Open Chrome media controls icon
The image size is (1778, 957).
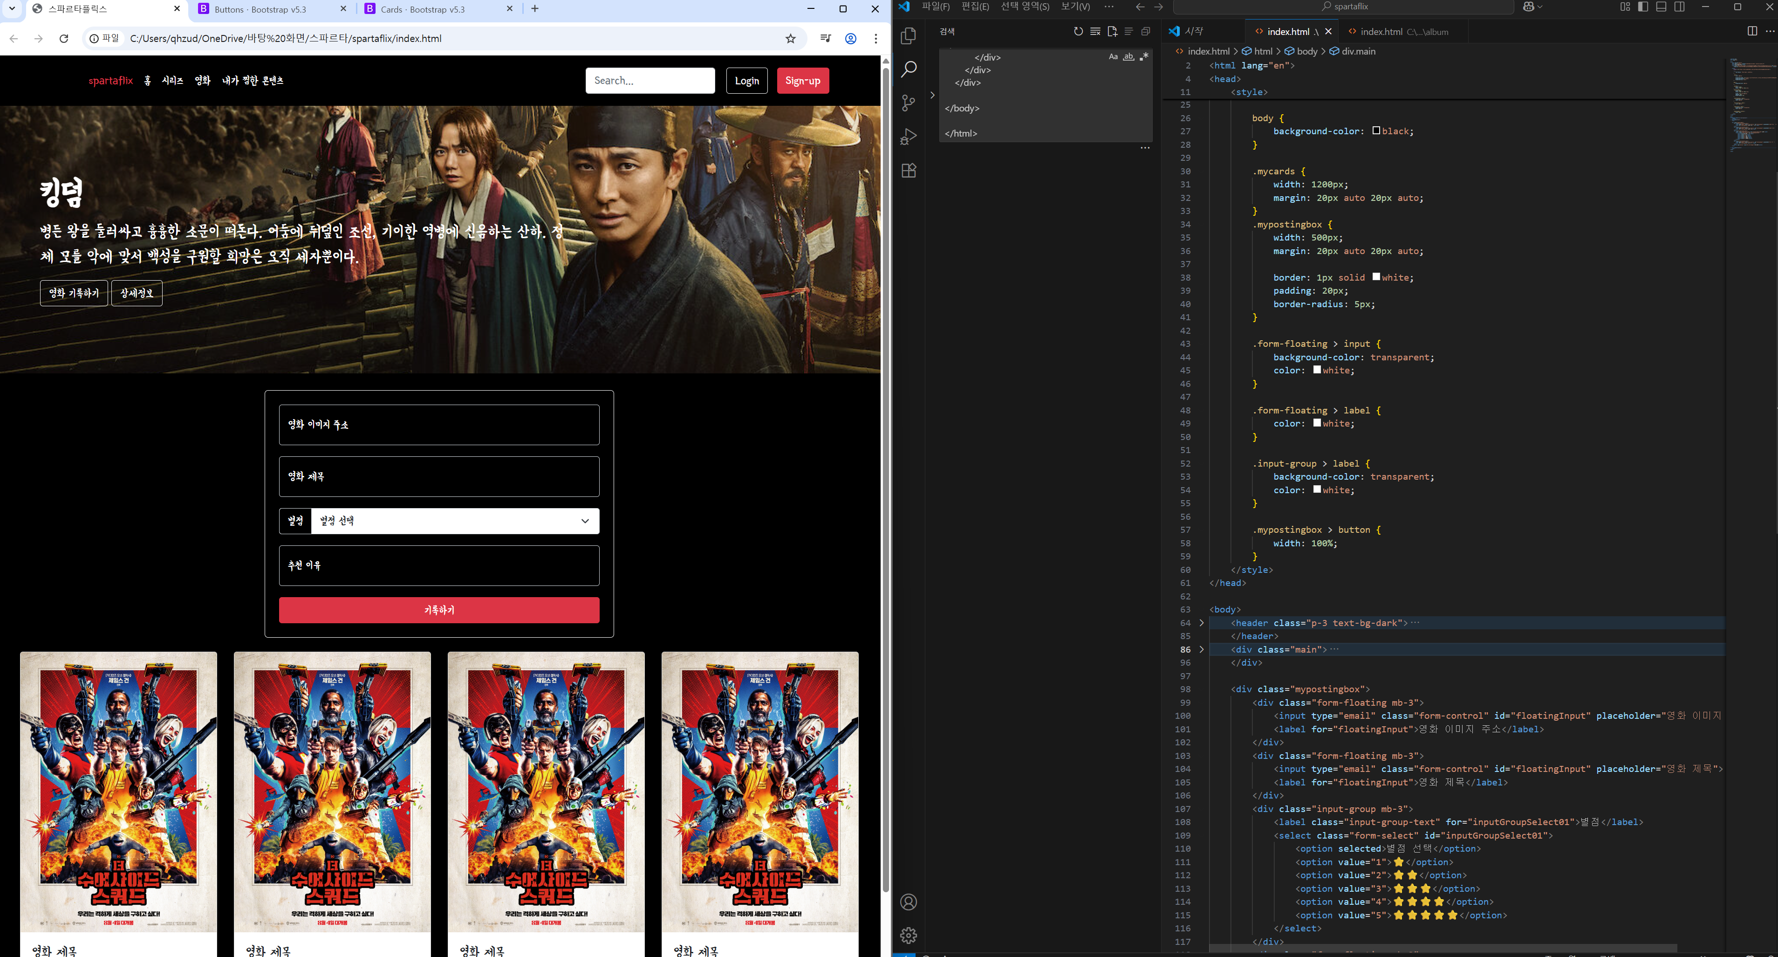coord(826,39)
